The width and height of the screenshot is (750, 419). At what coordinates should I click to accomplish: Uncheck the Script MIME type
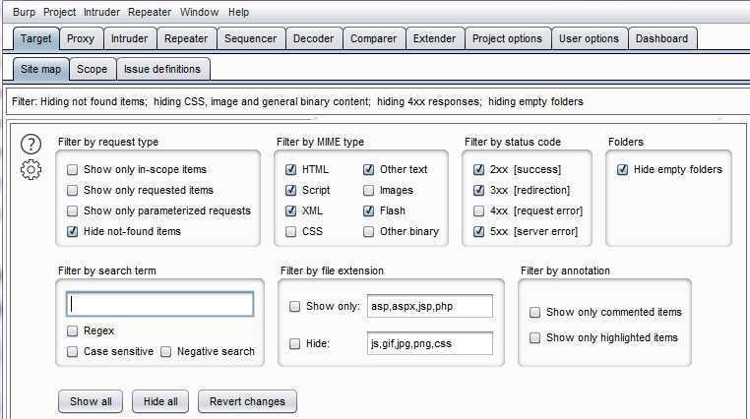click(x=290, y=190)
